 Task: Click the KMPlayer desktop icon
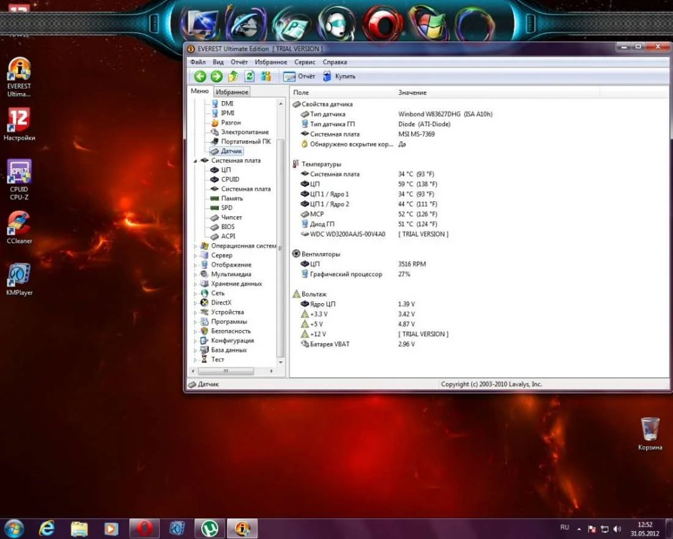tap(19, 276)
